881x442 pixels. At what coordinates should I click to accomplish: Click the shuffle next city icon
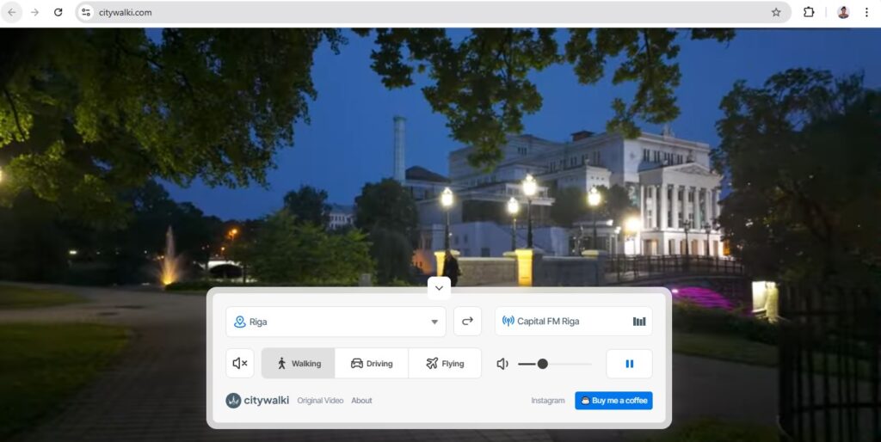(467, 322)
